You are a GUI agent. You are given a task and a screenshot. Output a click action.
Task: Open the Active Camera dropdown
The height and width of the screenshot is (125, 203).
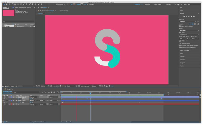[x=86, y=86]
